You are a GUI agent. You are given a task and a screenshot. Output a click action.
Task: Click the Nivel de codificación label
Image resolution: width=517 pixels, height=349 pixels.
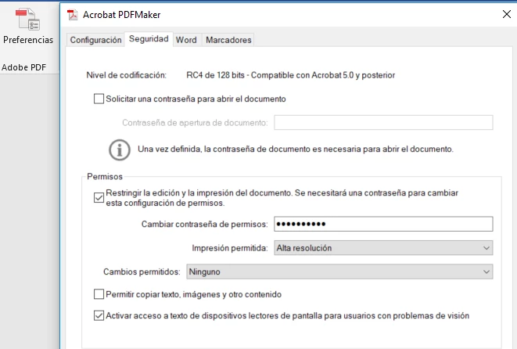[126, 75]
